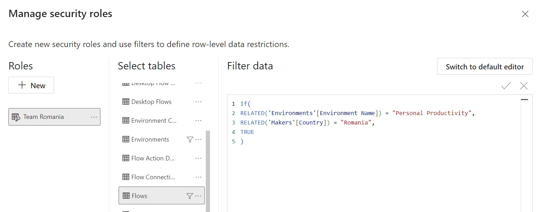Click the table icon beside Flow Connecti...
The width and height of the screenshot is (542, 212).
(x=126, y=177)
